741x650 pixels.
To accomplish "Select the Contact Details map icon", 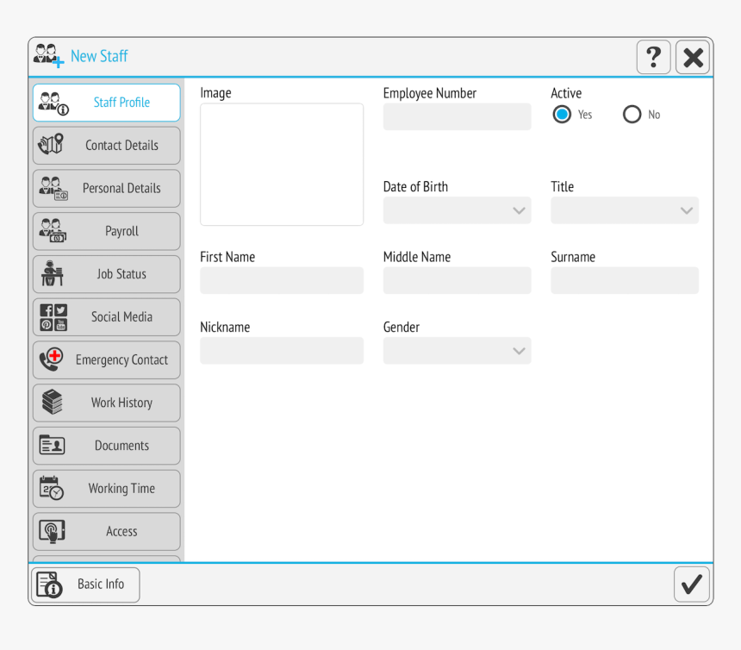I will pyautogui.click(x=53, y=145).
